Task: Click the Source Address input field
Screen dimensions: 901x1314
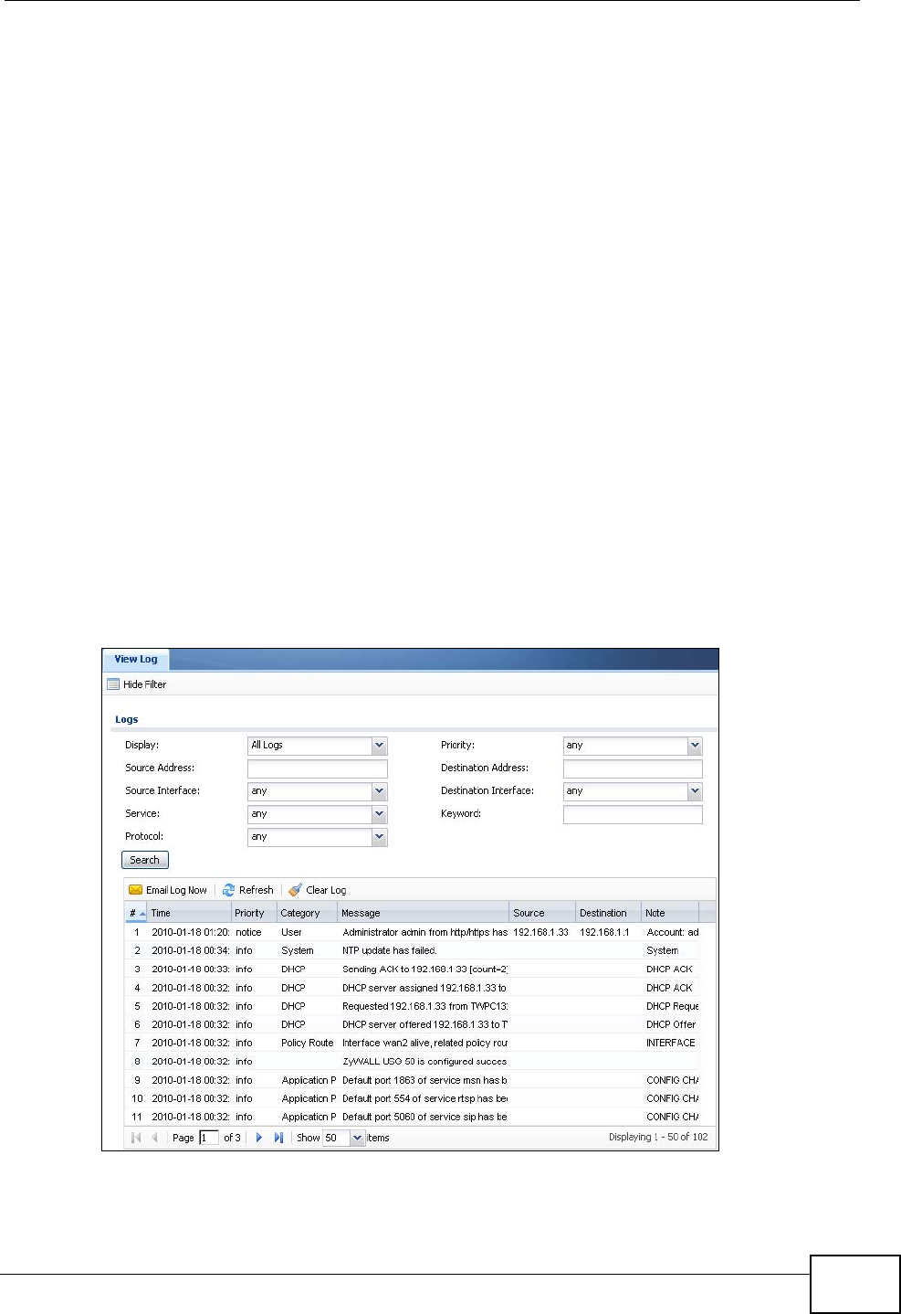Action: [x=318, y=768]
